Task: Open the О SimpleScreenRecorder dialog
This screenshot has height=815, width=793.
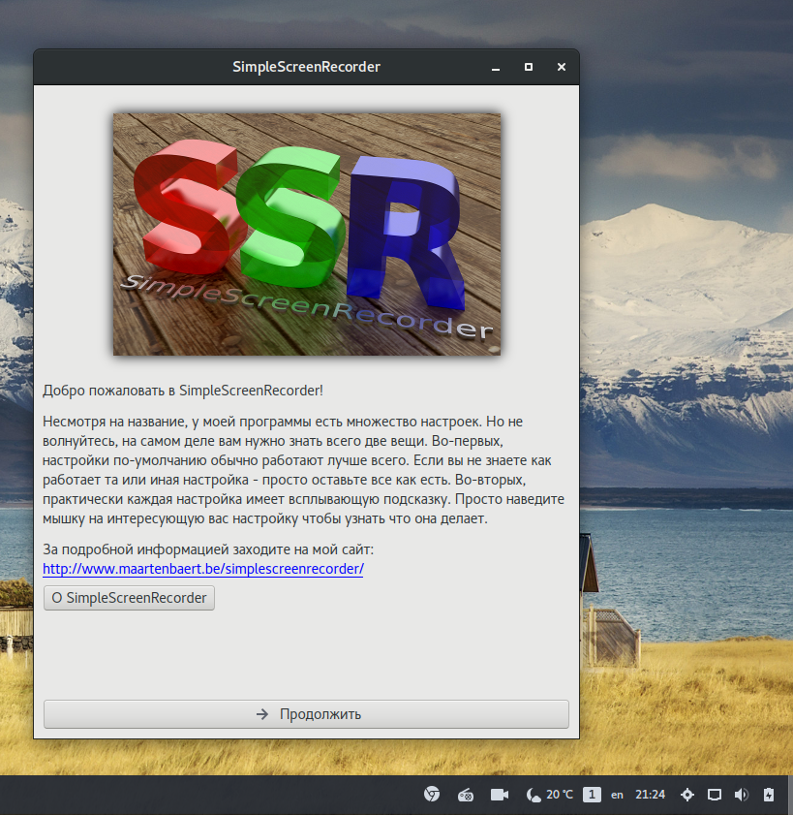Action: (x=129, y=598)
